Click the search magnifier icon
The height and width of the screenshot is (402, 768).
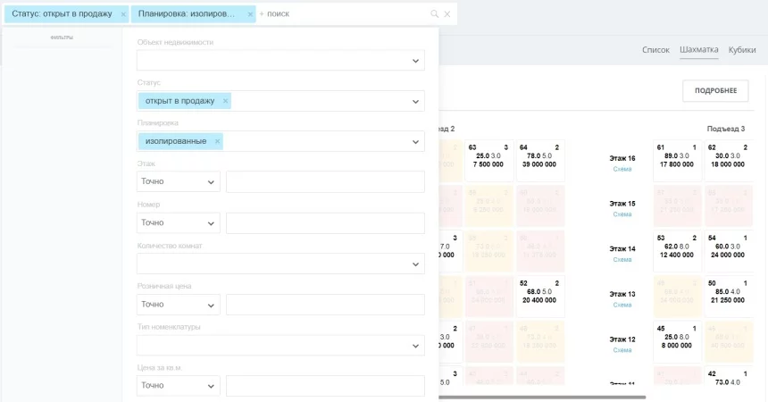(x=434, y=14)
